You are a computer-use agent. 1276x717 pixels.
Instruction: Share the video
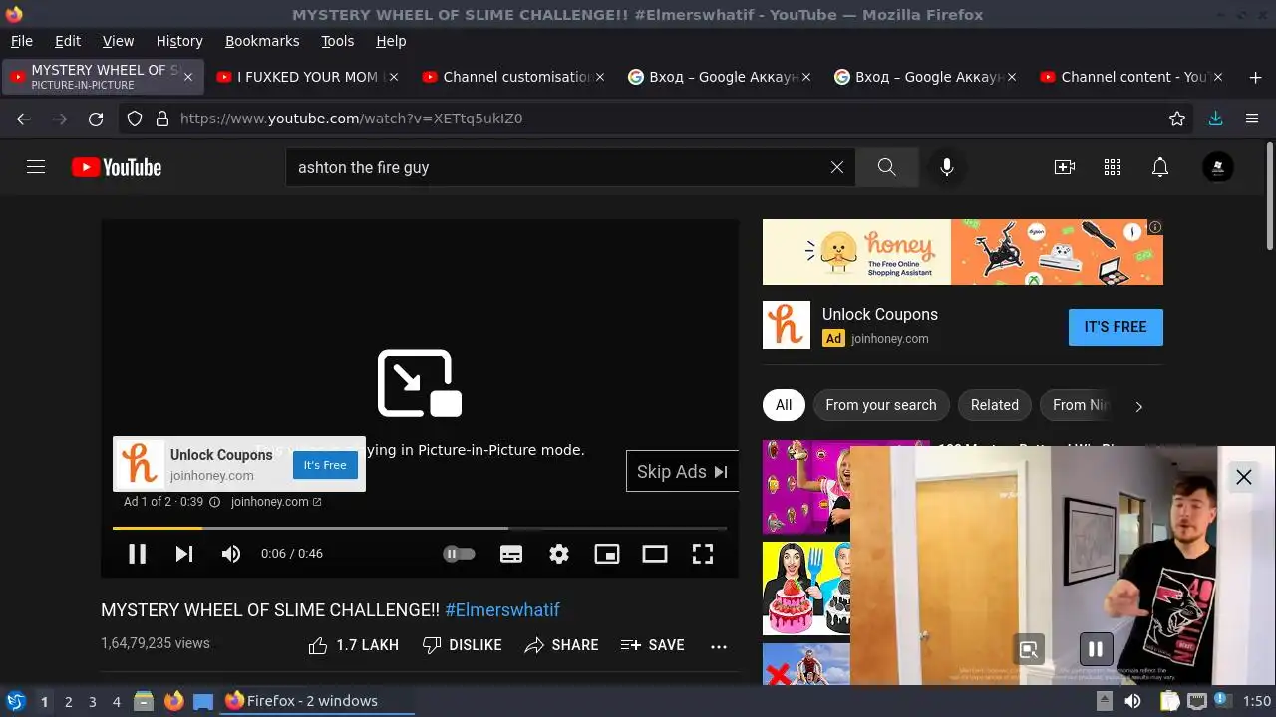(x=561, y=645)
